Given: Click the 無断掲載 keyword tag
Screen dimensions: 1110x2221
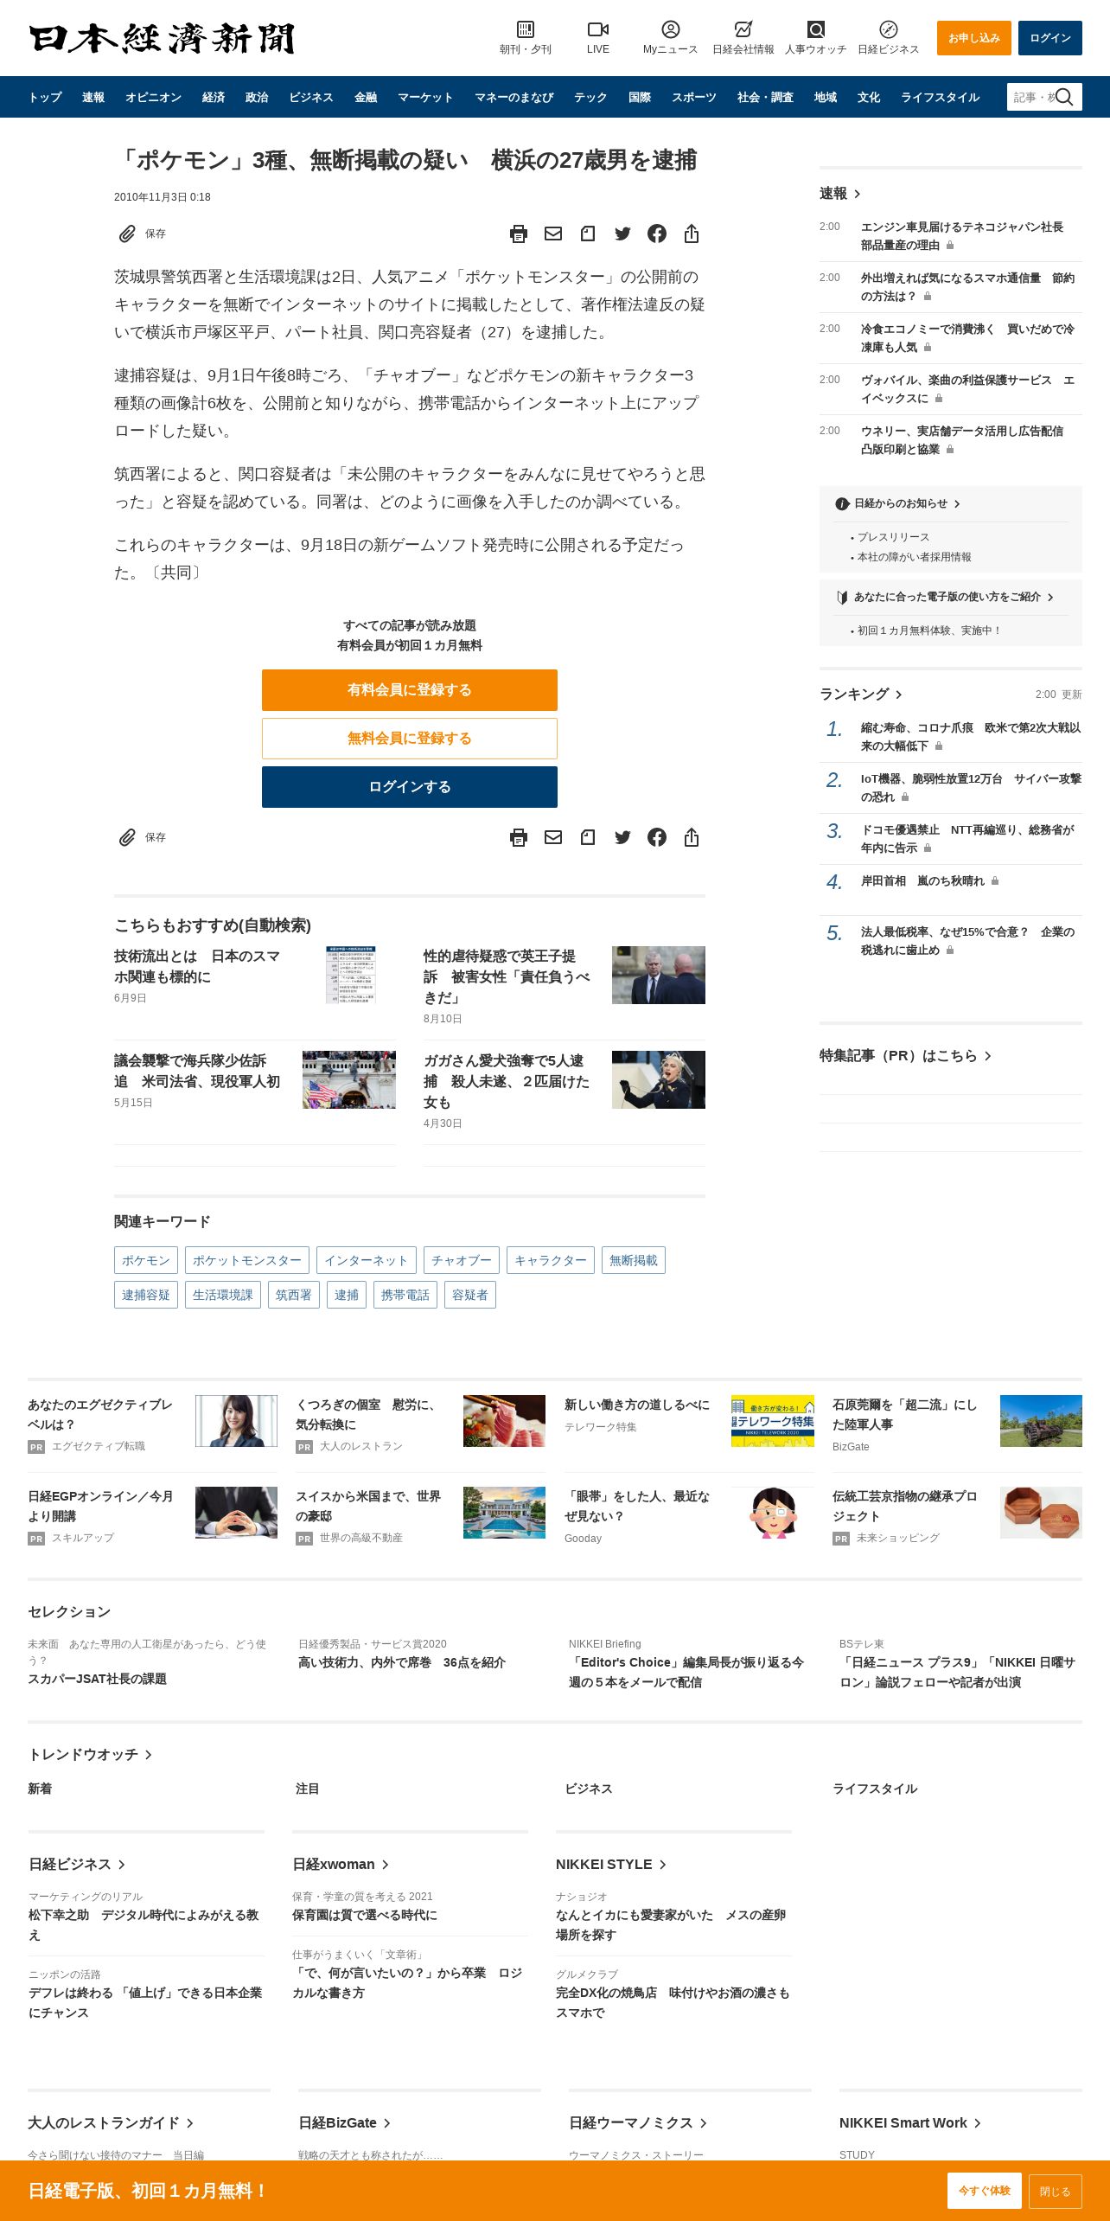Looking at the screenshot, I should pyautogui.click(x=634, y=1260).
